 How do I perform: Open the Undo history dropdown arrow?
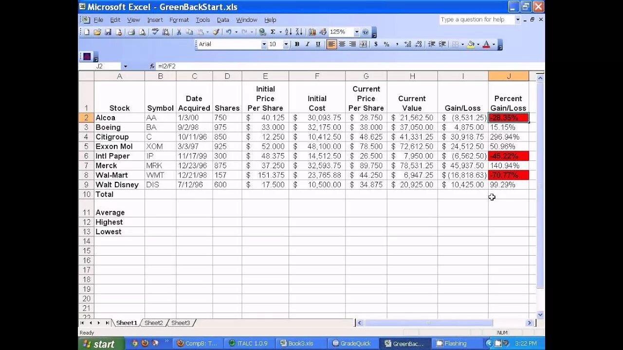point(236,32)
